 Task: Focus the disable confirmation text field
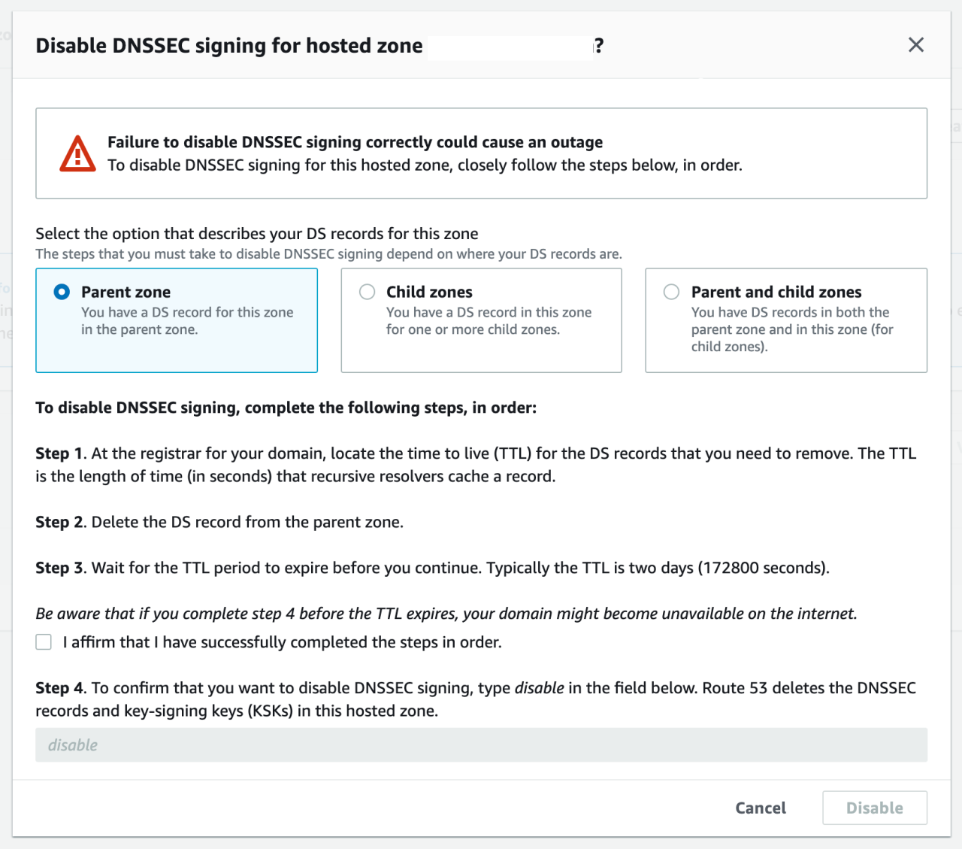click(x=481, y=745)
